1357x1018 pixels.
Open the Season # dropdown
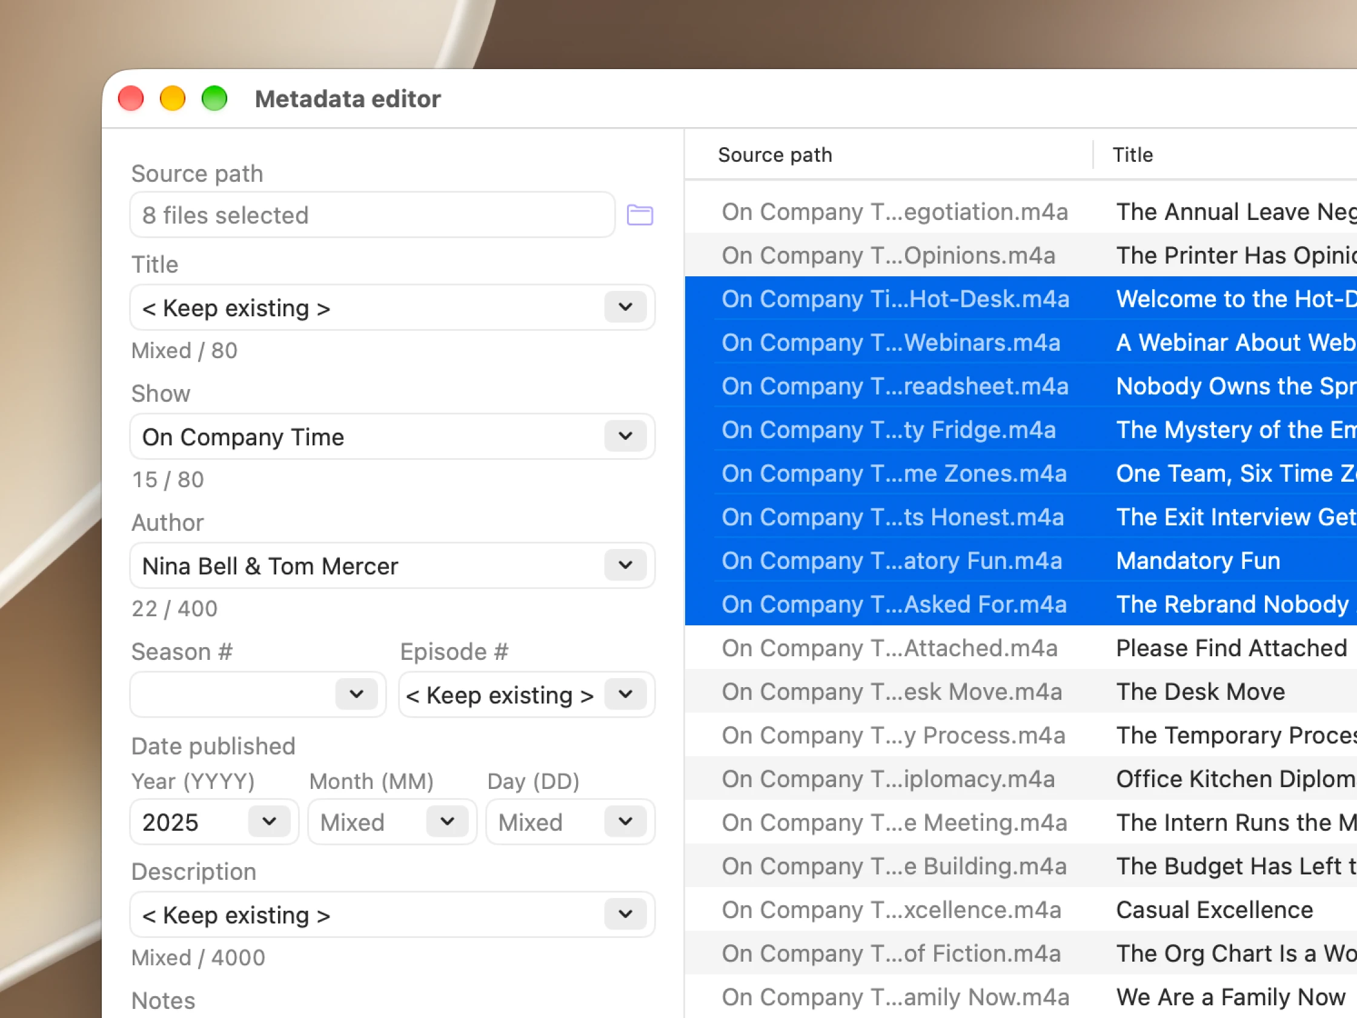pos(356,694)
